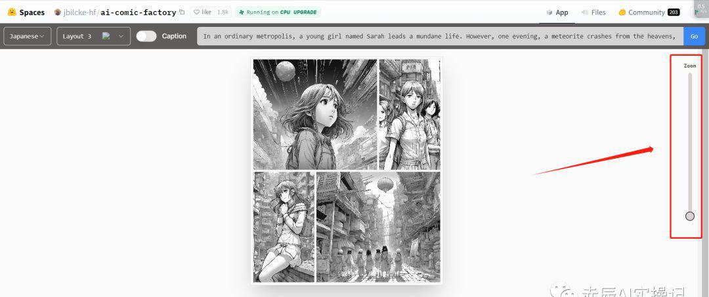709x297 pixels.
Task: Click the Hugging Face Spaces logo
Action: [12, 12]
